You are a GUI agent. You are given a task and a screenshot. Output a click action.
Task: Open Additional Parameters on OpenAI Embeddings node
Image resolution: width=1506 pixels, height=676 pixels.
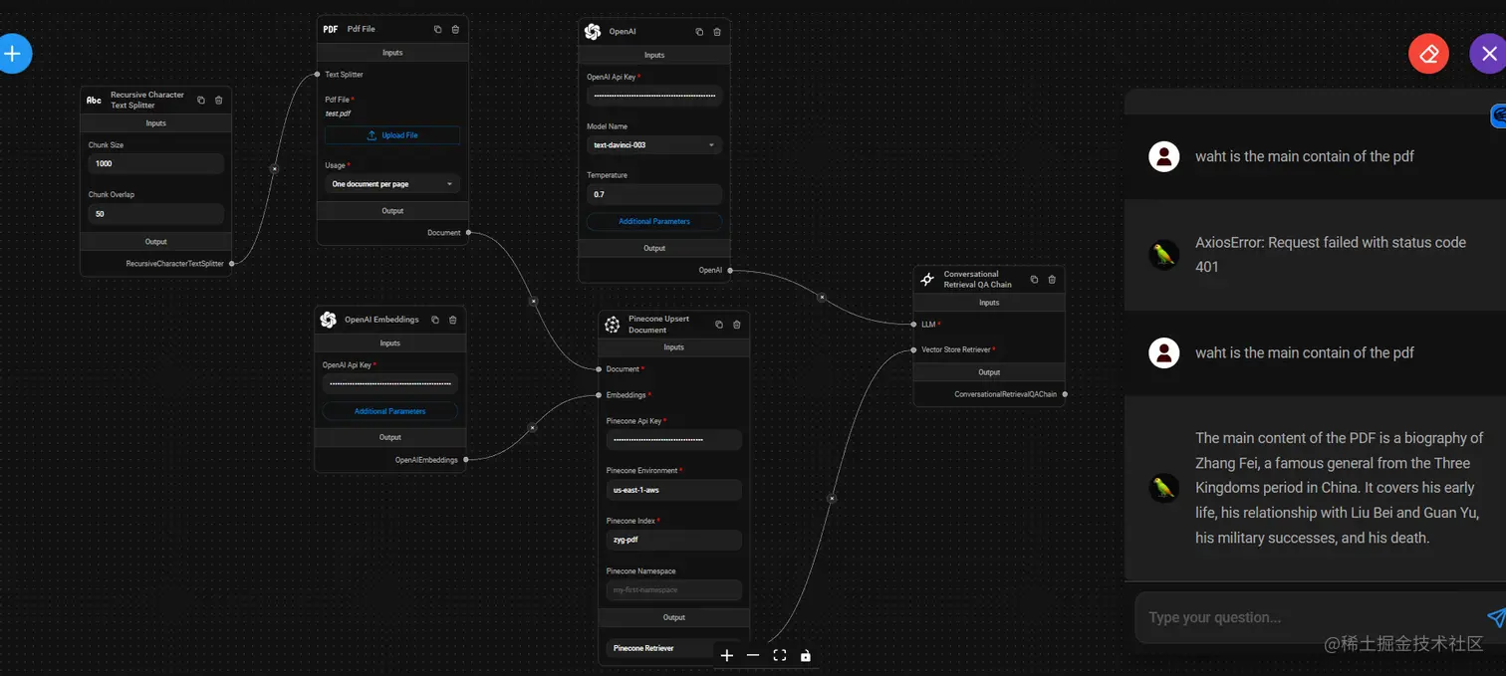390,411
